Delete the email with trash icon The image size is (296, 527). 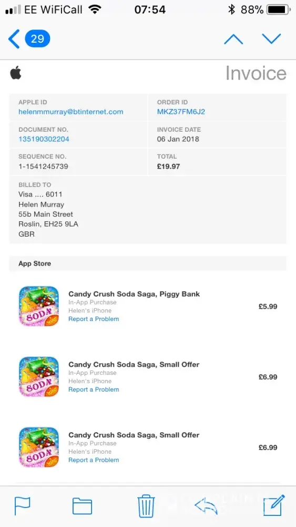click(x=146, y=506)
